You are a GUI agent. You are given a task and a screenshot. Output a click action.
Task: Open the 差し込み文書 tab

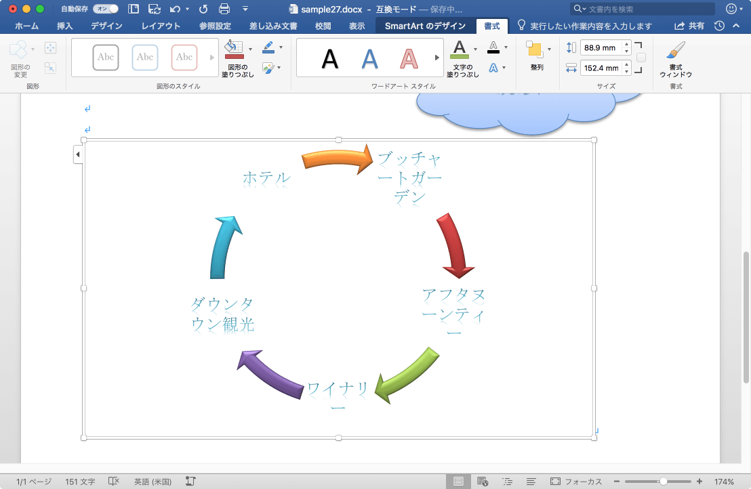click(x=273, y=26)
